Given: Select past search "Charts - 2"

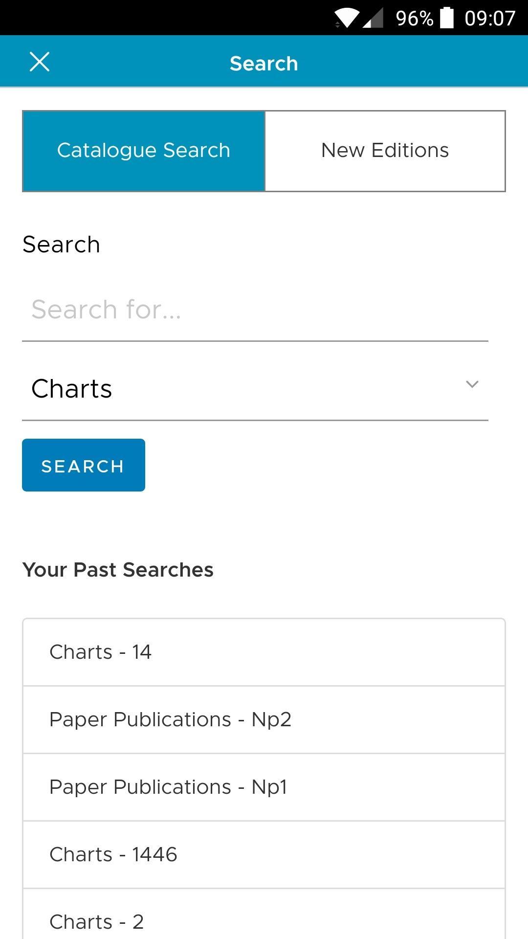Looking at the screenshot, I should [x=264, y=915].
